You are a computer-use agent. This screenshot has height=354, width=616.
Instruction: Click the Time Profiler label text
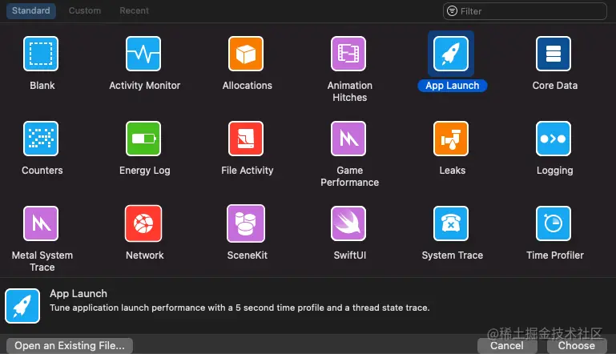pyautogui.click(x=554, y=255)
